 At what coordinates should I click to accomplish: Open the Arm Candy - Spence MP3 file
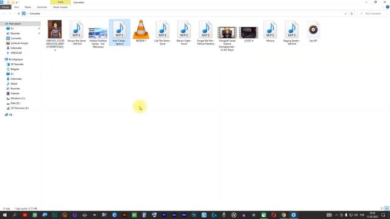pyautogui.click(x=119, y=32)
